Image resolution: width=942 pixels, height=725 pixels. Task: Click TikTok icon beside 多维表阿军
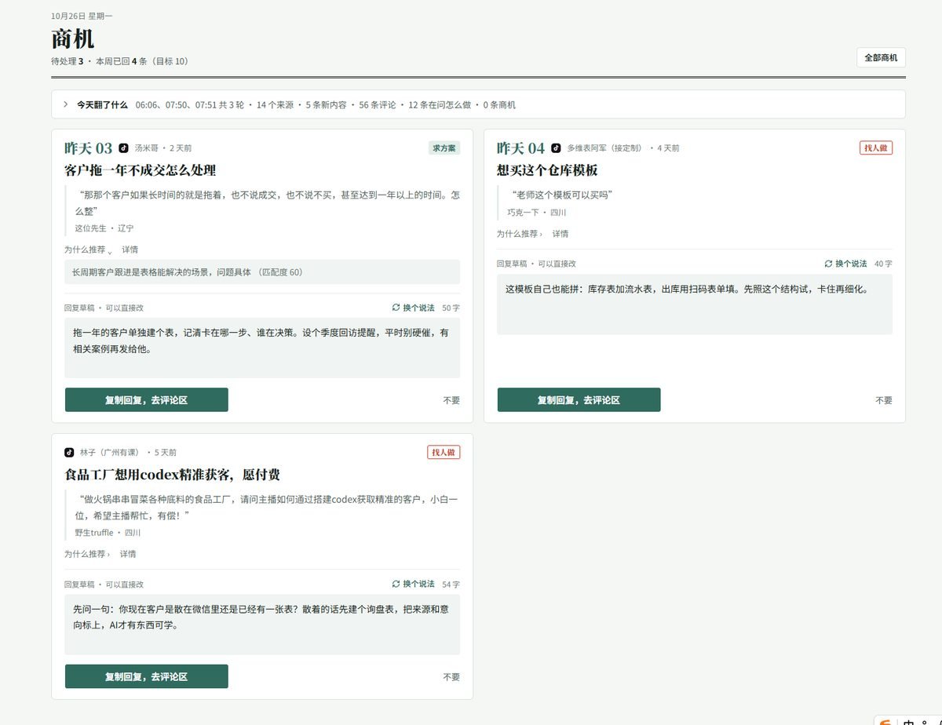[556, 148]
